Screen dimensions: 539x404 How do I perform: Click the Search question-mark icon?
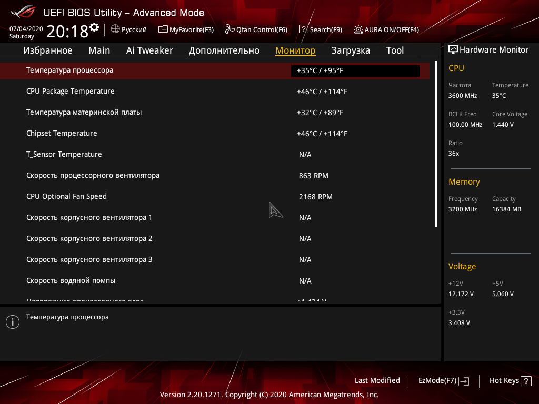(304, 29)
